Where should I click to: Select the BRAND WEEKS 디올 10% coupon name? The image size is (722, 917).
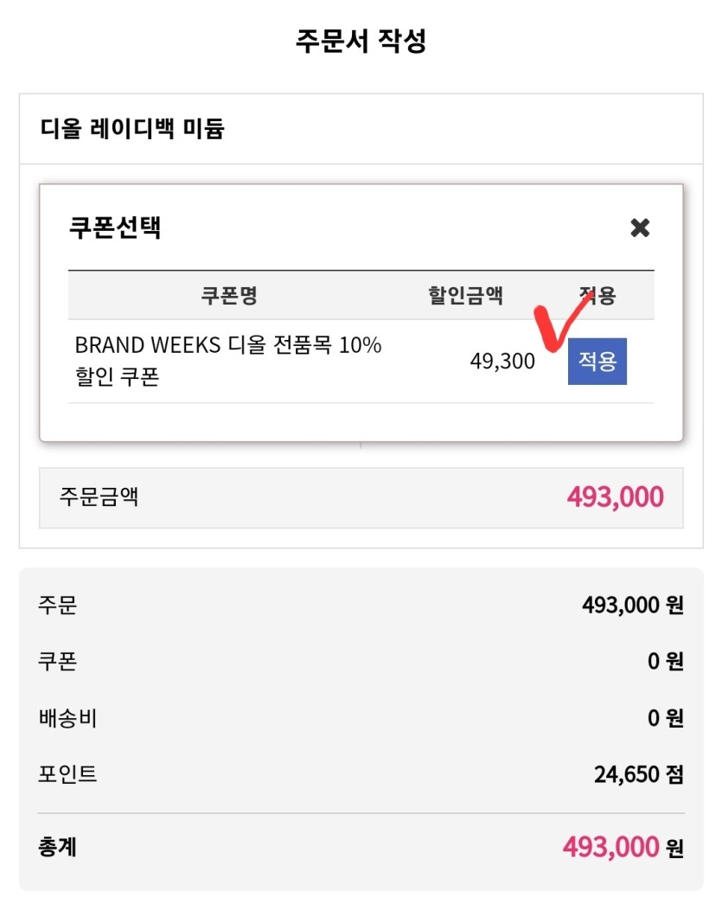(228, 360)
